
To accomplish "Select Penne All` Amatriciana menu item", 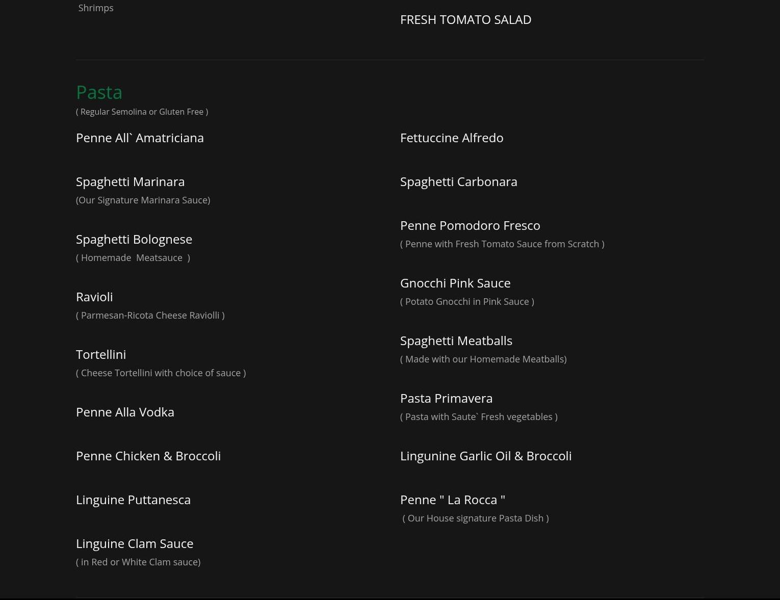I will [140, 138].
